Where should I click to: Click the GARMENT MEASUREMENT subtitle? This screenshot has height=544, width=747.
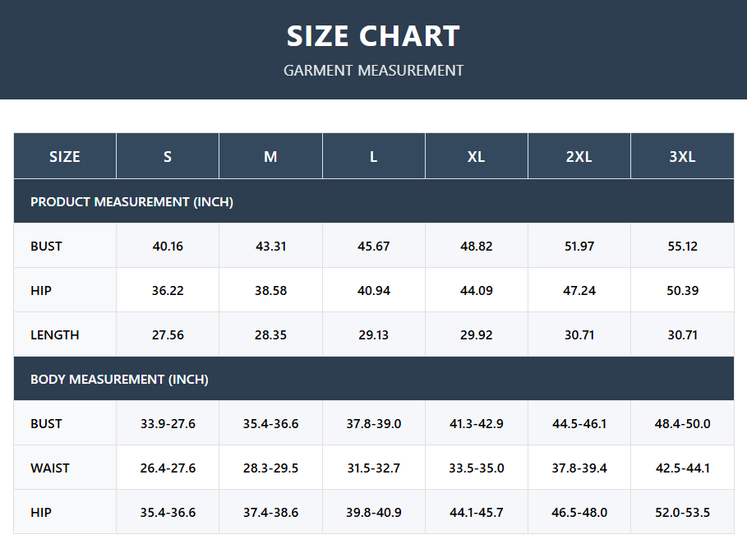click(x=373, y=71)
